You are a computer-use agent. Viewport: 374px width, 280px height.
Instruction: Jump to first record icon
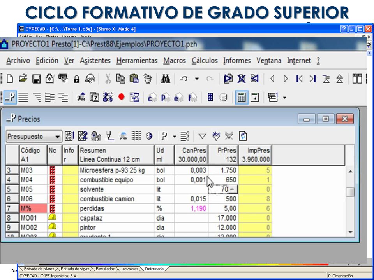coord(299,79)
